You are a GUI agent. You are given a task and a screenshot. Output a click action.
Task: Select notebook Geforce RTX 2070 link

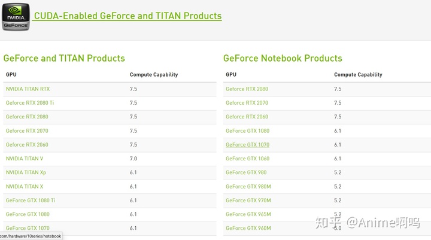pos(247,103)
